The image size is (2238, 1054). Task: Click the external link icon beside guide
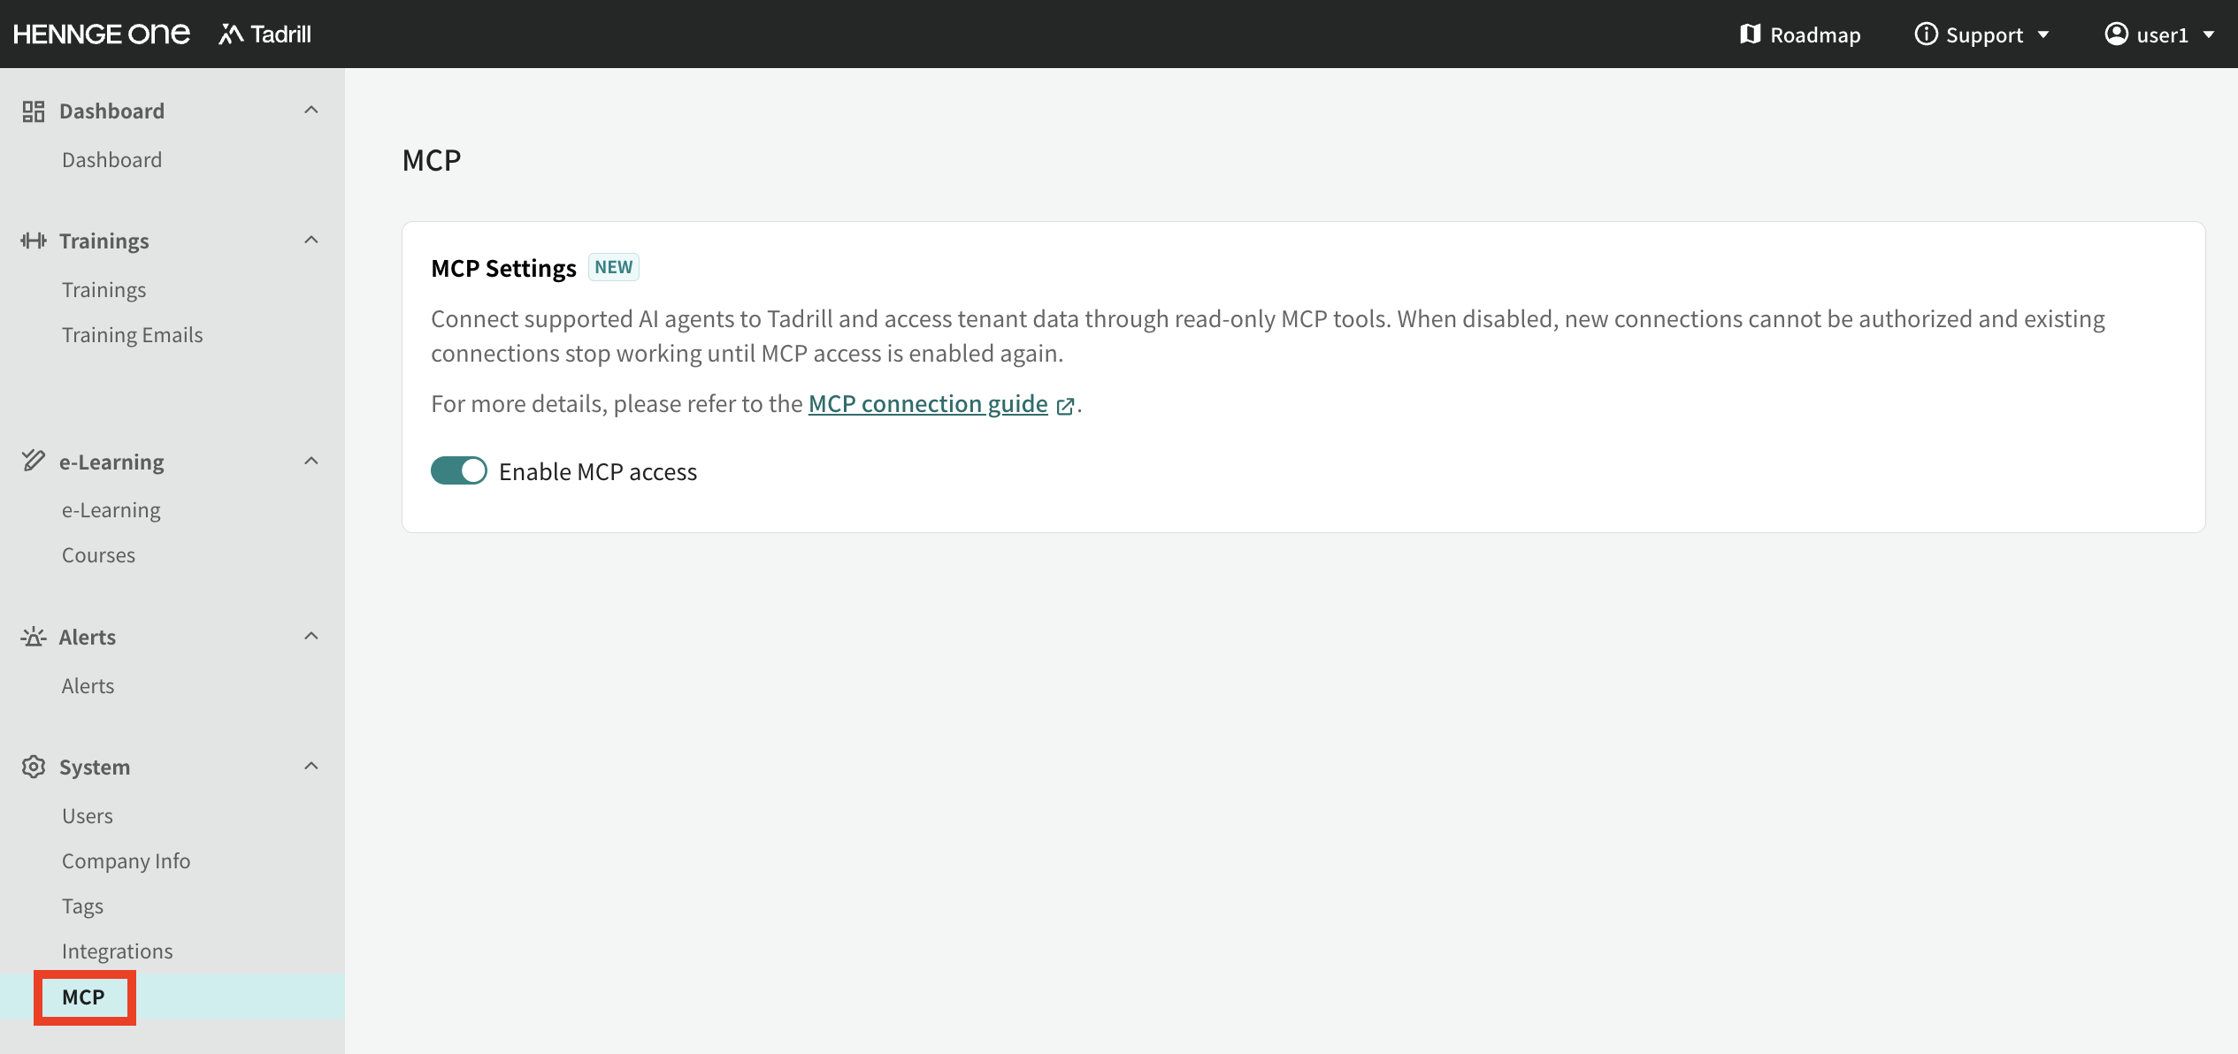pyautogui.click(x=1065, y=406)
